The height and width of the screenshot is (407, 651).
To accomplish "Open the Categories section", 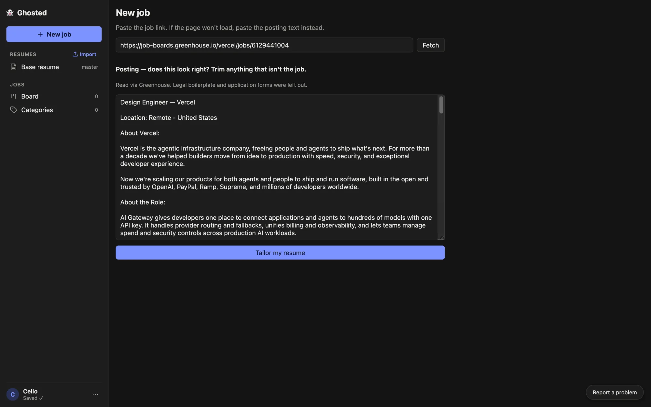I will [x=54, y=110].
